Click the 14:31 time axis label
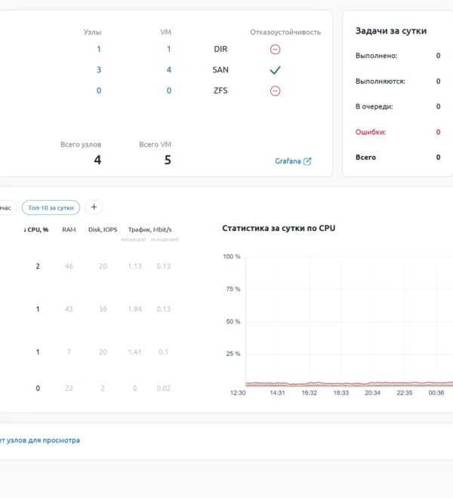The height and width of the screenshot is (498, 453). pos(277,393)
